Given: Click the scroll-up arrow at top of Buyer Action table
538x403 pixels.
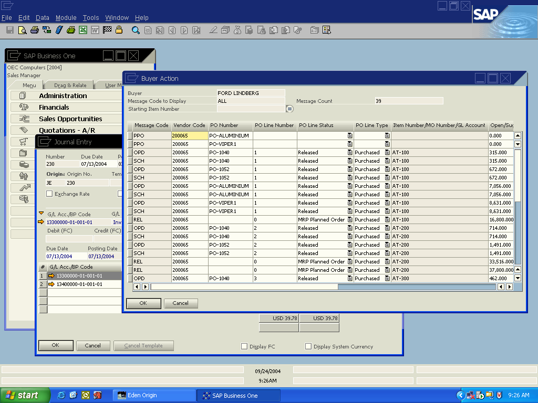Looking at the screenshot, I should [518, 136].
